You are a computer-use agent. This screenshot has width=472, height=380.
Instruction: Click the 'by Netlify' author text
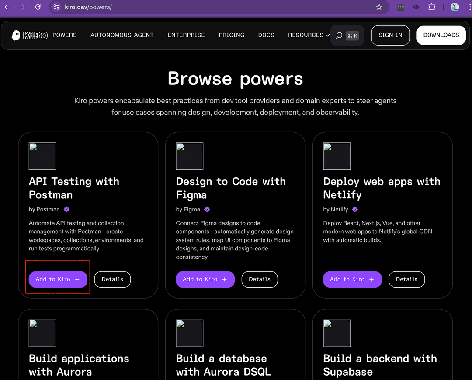coord(336,209)
